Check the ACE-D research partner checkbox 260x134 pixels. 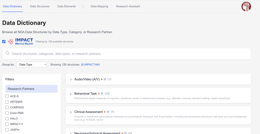(x=7, y=96)
